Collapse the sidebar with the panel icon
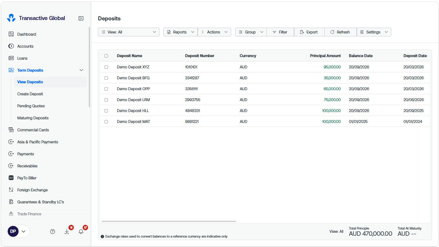This screenshot has width=439, height=247. [81, 18]
